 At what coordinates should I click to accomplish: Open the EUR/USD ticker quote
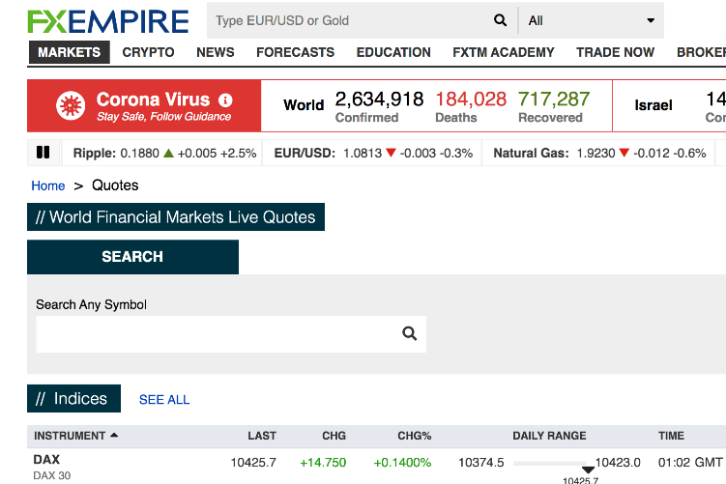pyautogui.click(x=373, y=154)
